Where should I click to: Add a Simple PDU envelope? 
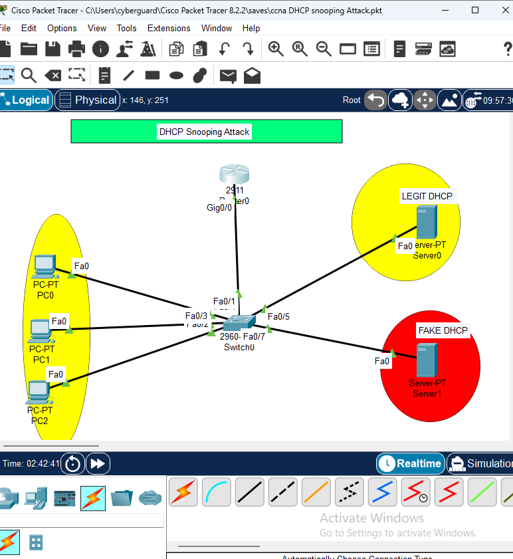click(x=228, y=76)
